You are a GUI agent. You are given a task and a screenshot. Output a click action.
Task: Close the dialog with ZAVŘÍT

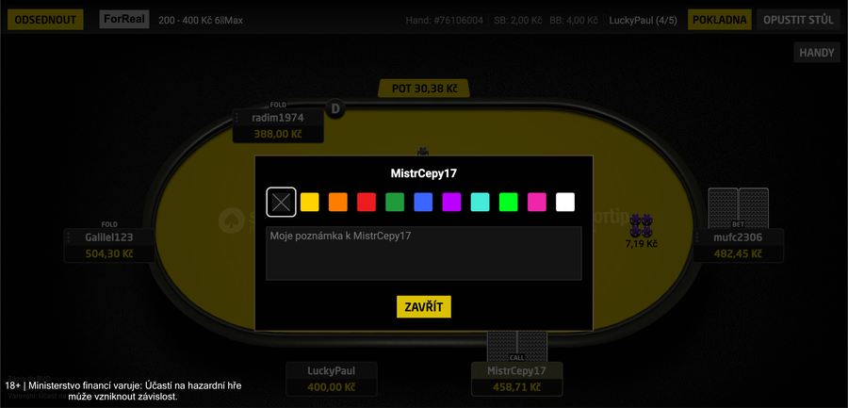coord(423,307)
